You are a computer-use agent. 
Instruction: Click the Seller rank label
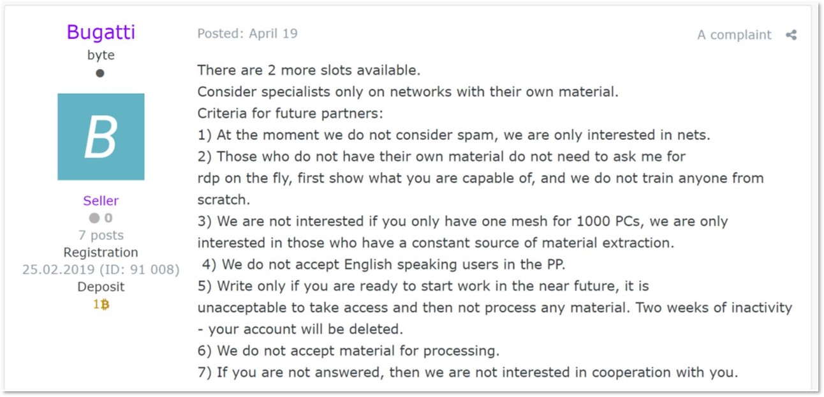click(x=101, y=200)
